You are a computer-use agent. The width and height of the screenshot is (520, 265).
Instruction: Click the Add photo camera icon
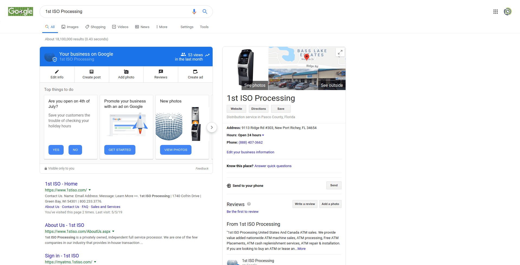126,72
